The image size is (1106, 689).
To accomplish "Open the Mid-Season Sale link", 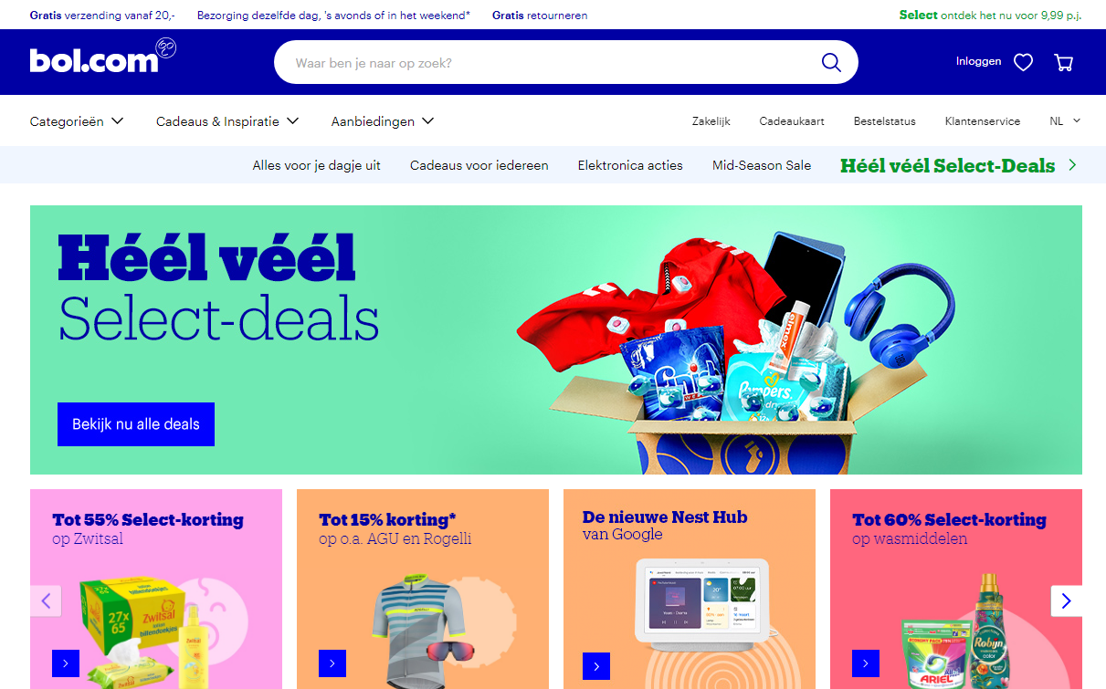I will tap(762, 165).
